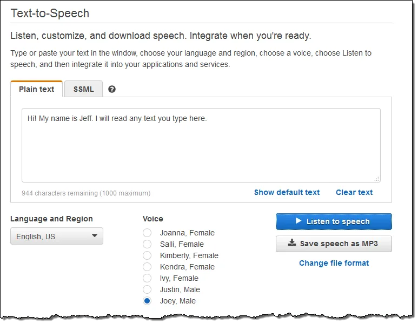Switch to the Plain text tab
This screenshot has height=324, width=418.
point(37,89)
